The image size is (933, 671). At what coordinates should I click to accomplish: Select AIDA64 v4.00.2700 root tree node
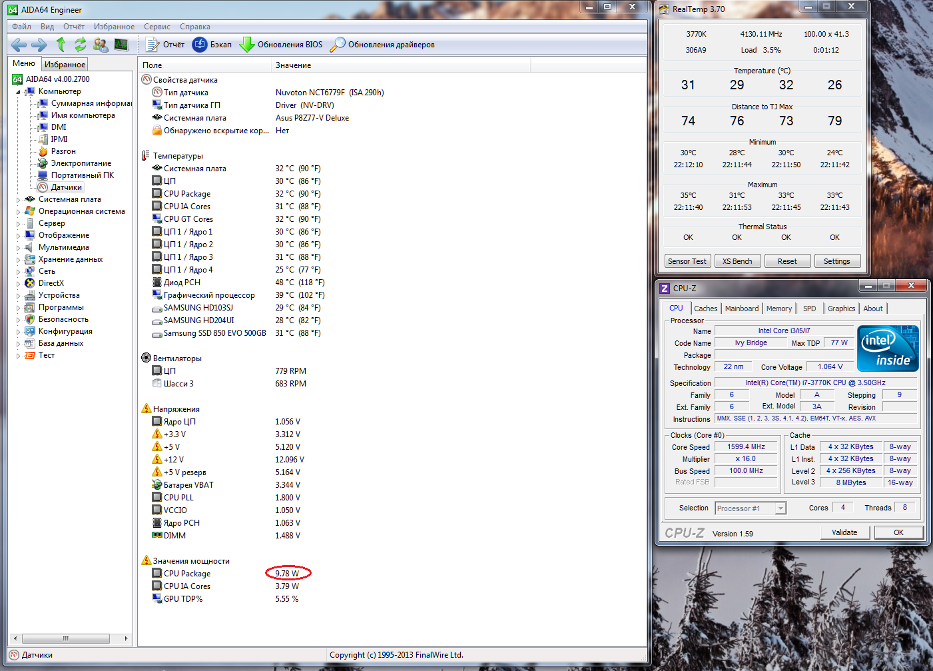click(51, 79)
